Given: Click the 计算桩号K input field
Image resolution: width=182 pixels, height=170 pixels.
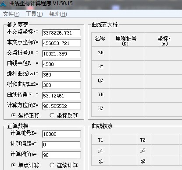Looking at the screenshot, I should 61,134.
